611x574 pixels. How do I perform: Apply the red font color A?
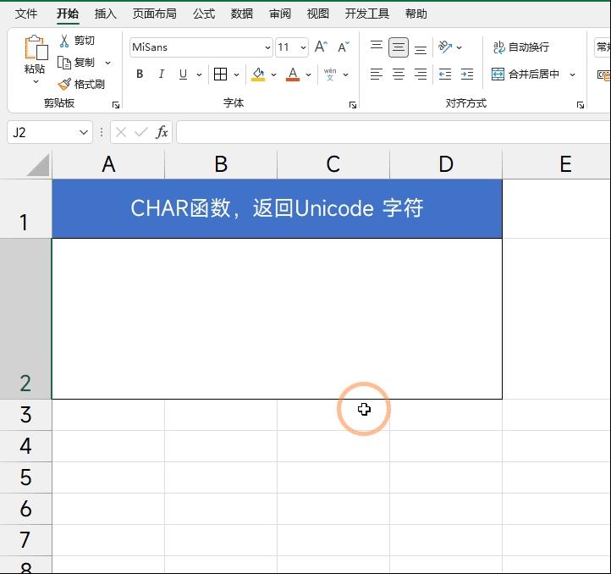point(293,75)
